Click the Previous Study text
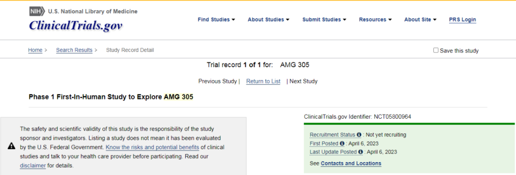Image resolution: width=516 pixels, height=175 pixels. coord(217,81)
